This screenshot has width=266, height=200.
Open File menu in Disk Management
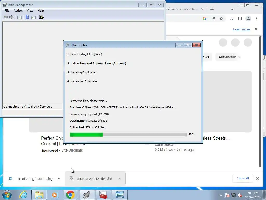[7, 10]
